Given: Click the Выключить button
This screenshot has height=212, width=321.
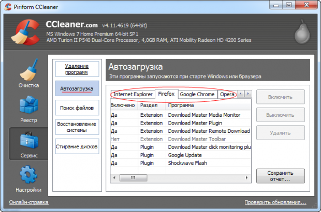Looking at the screenshot, I should tap(281, 115).
